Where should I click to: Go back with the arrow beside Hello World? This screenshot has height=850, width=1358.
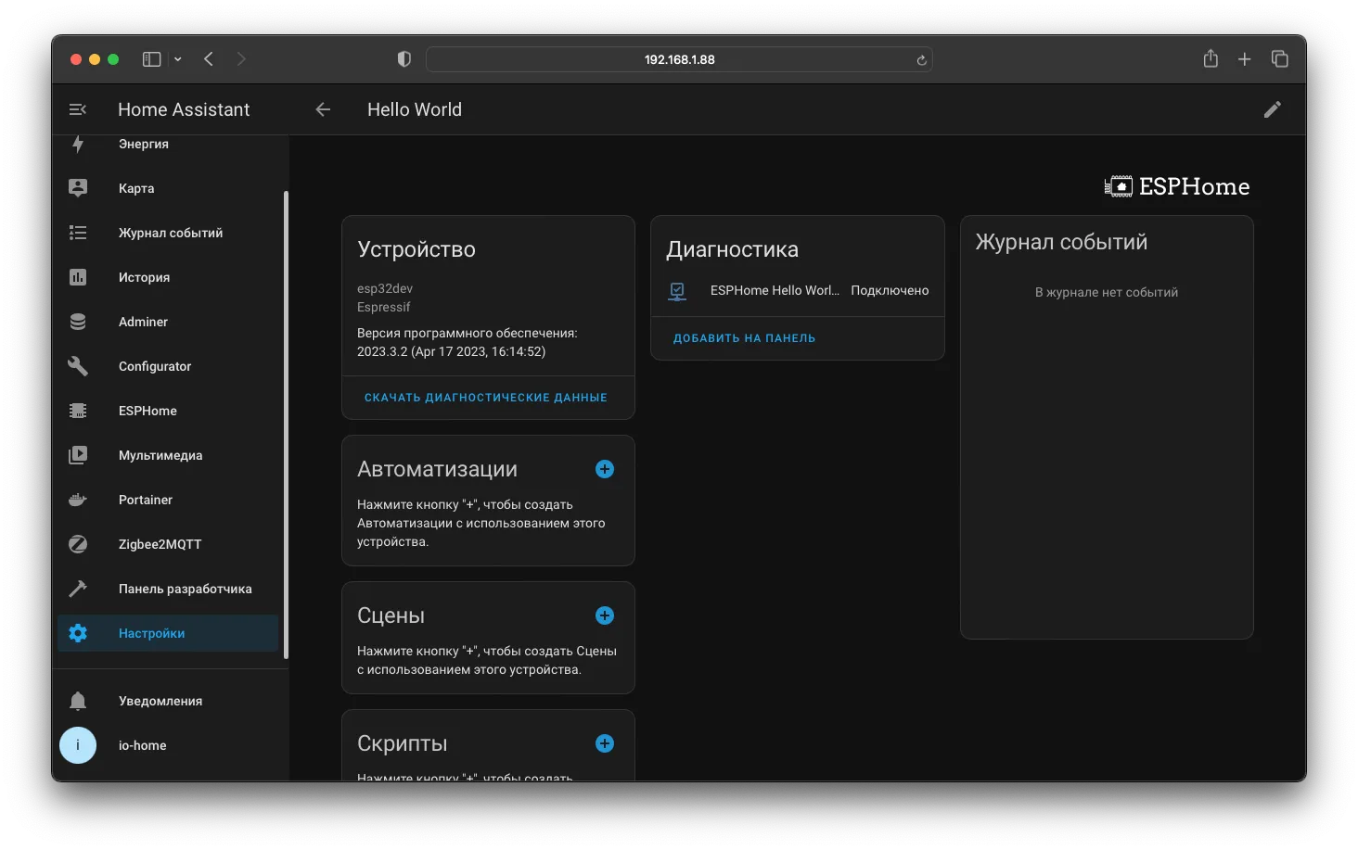(323, 109)
